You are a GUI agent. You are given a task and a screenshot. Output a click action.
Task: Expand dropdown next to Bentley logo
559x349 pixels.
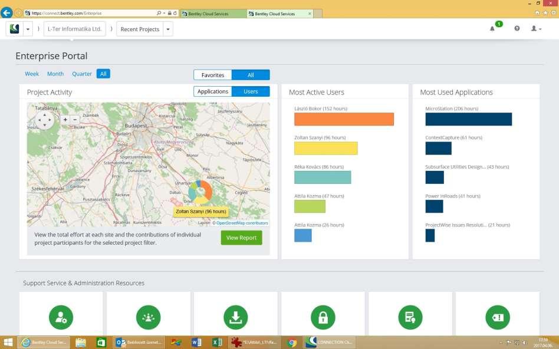tap(28, 29)
